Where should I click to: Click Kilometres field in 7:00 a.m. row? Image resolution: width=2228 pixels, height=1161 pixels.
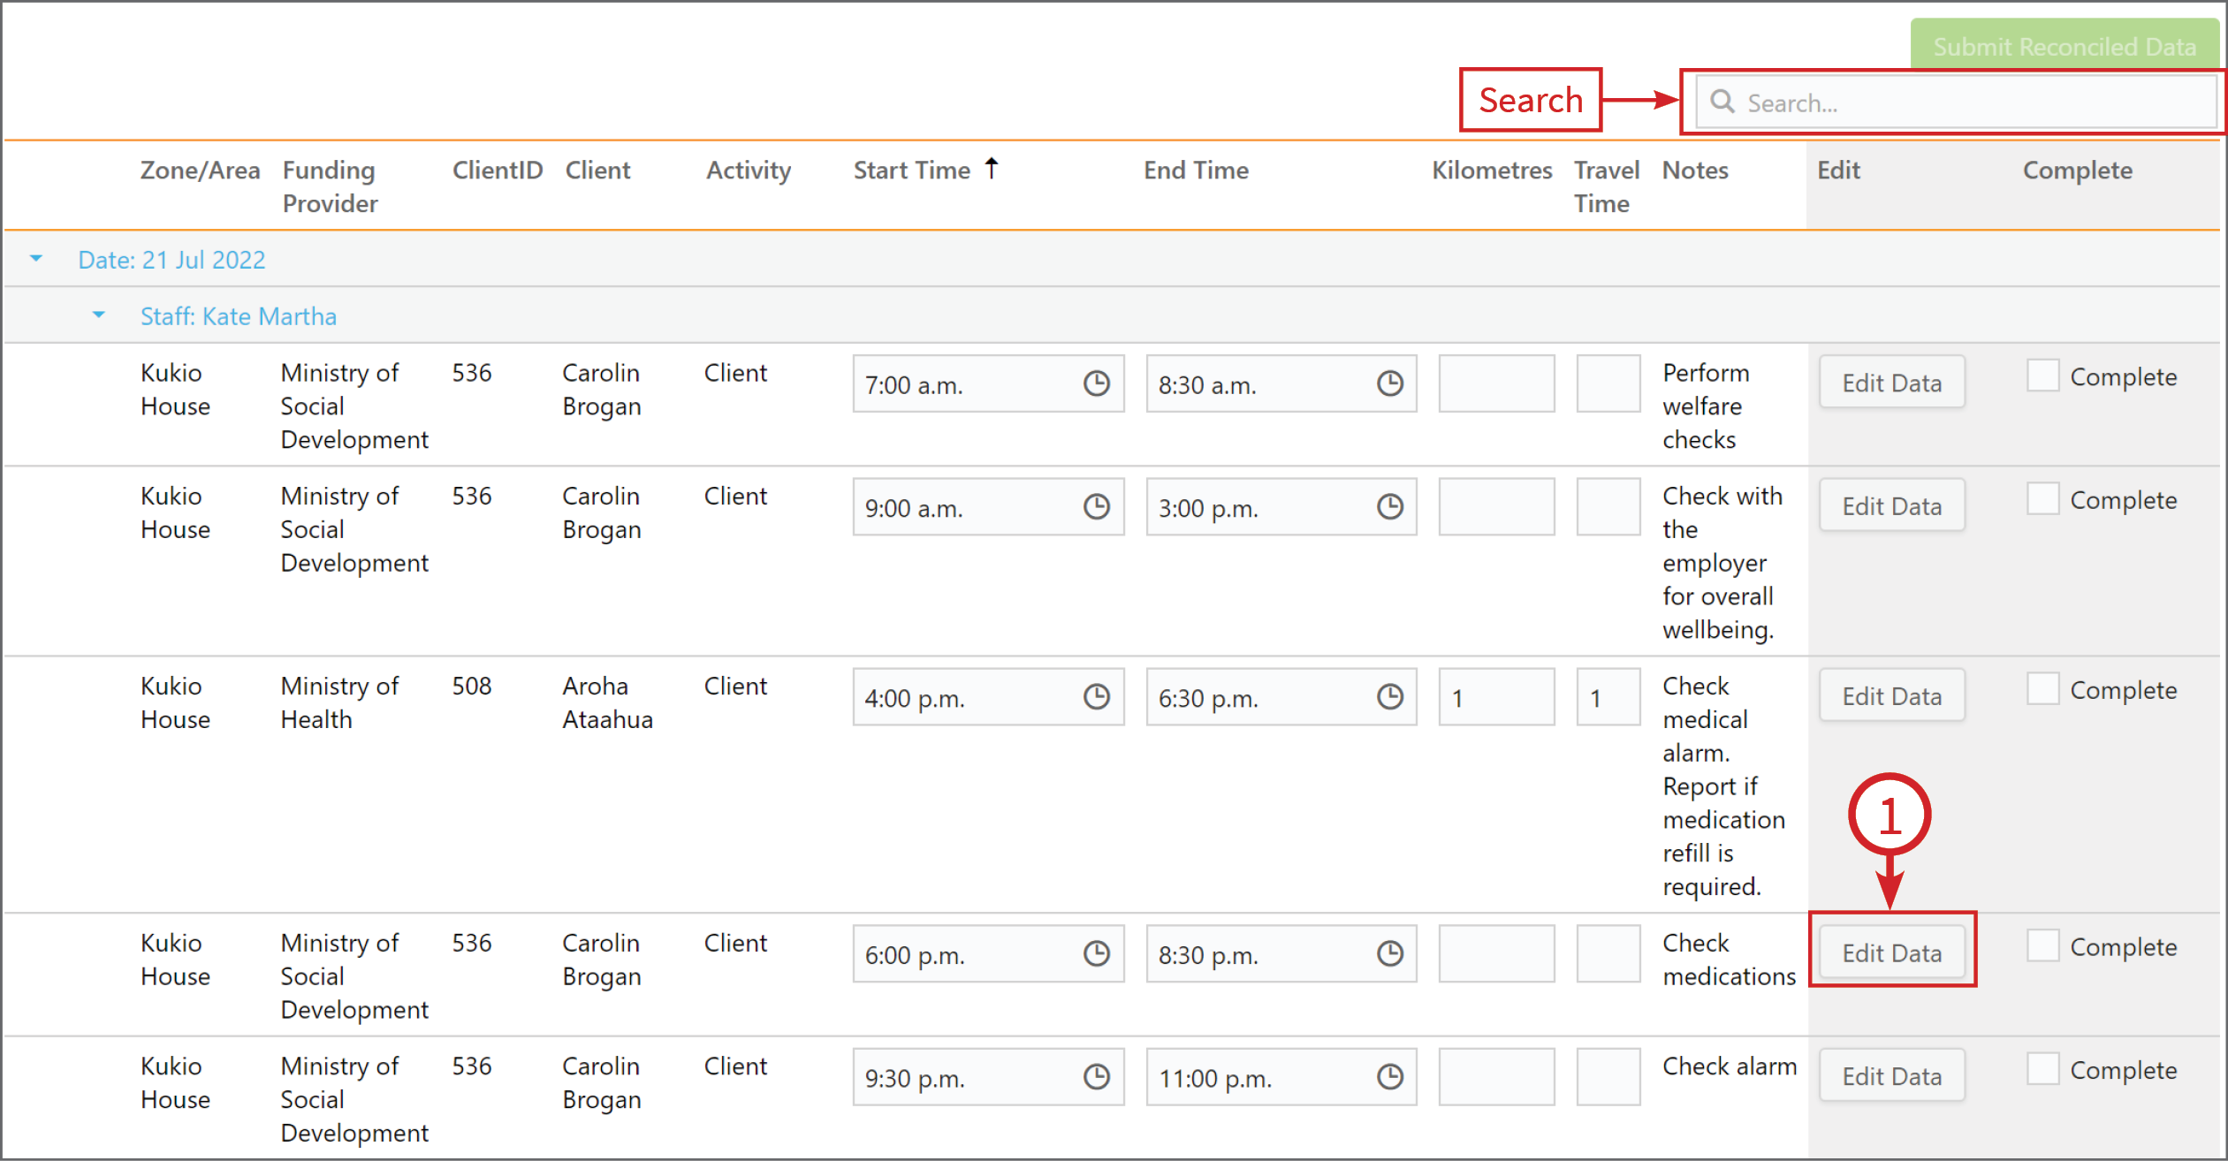click(1496, 383)
